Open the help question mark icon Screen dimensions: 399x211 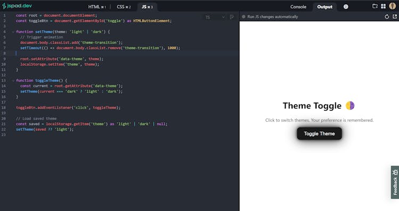pos(346,7)
